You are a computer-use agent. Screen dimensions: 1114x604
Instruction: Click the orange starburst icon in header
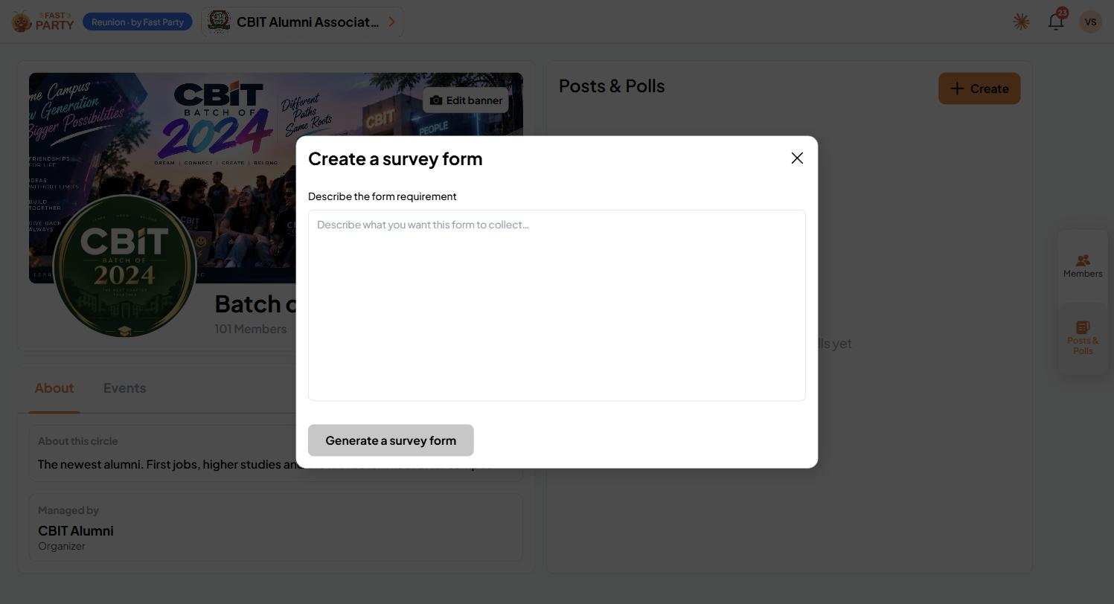1021,22
